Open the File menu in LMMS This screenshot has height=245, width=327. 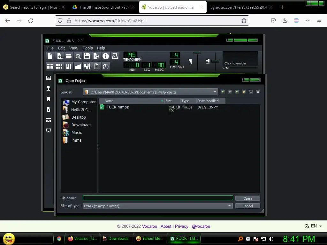(50, 48)
